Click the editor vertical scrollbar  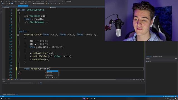click(x=144, y=43)
